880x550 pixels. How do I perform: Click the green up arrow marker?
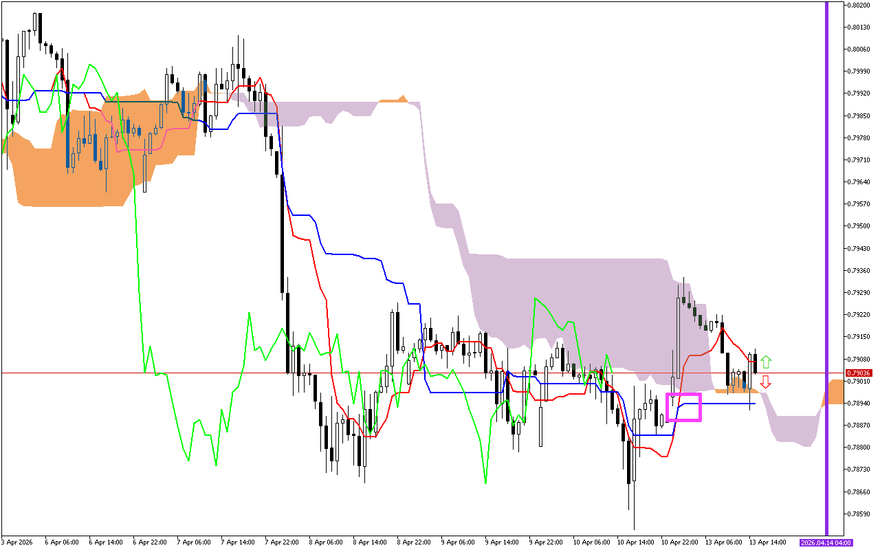[766, 360]
